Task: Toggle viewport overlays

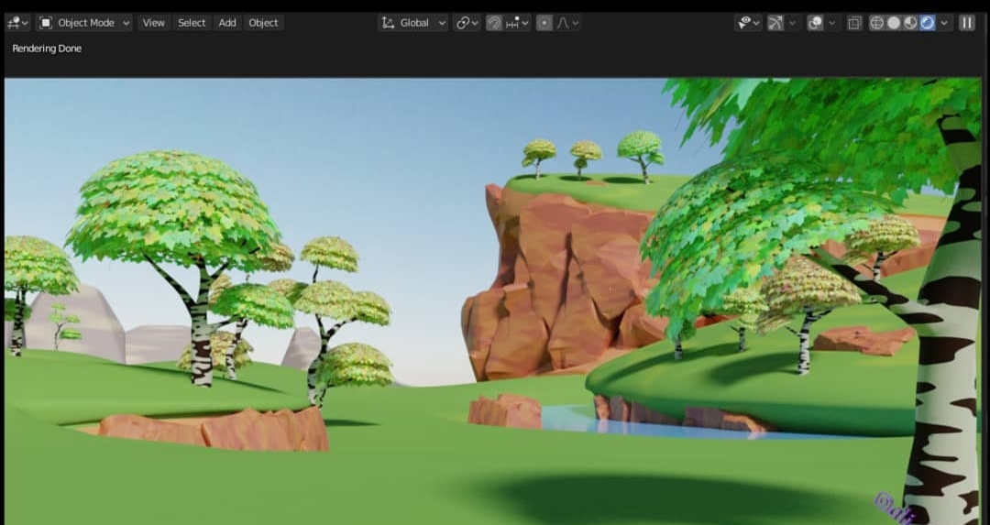Action: coord(815,23)
